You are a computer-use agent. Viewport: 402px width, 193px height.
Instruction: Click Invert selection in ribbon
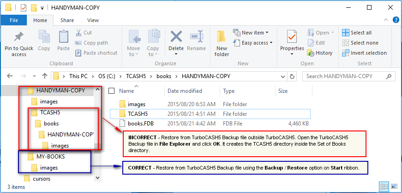click(x=364, y=53)
